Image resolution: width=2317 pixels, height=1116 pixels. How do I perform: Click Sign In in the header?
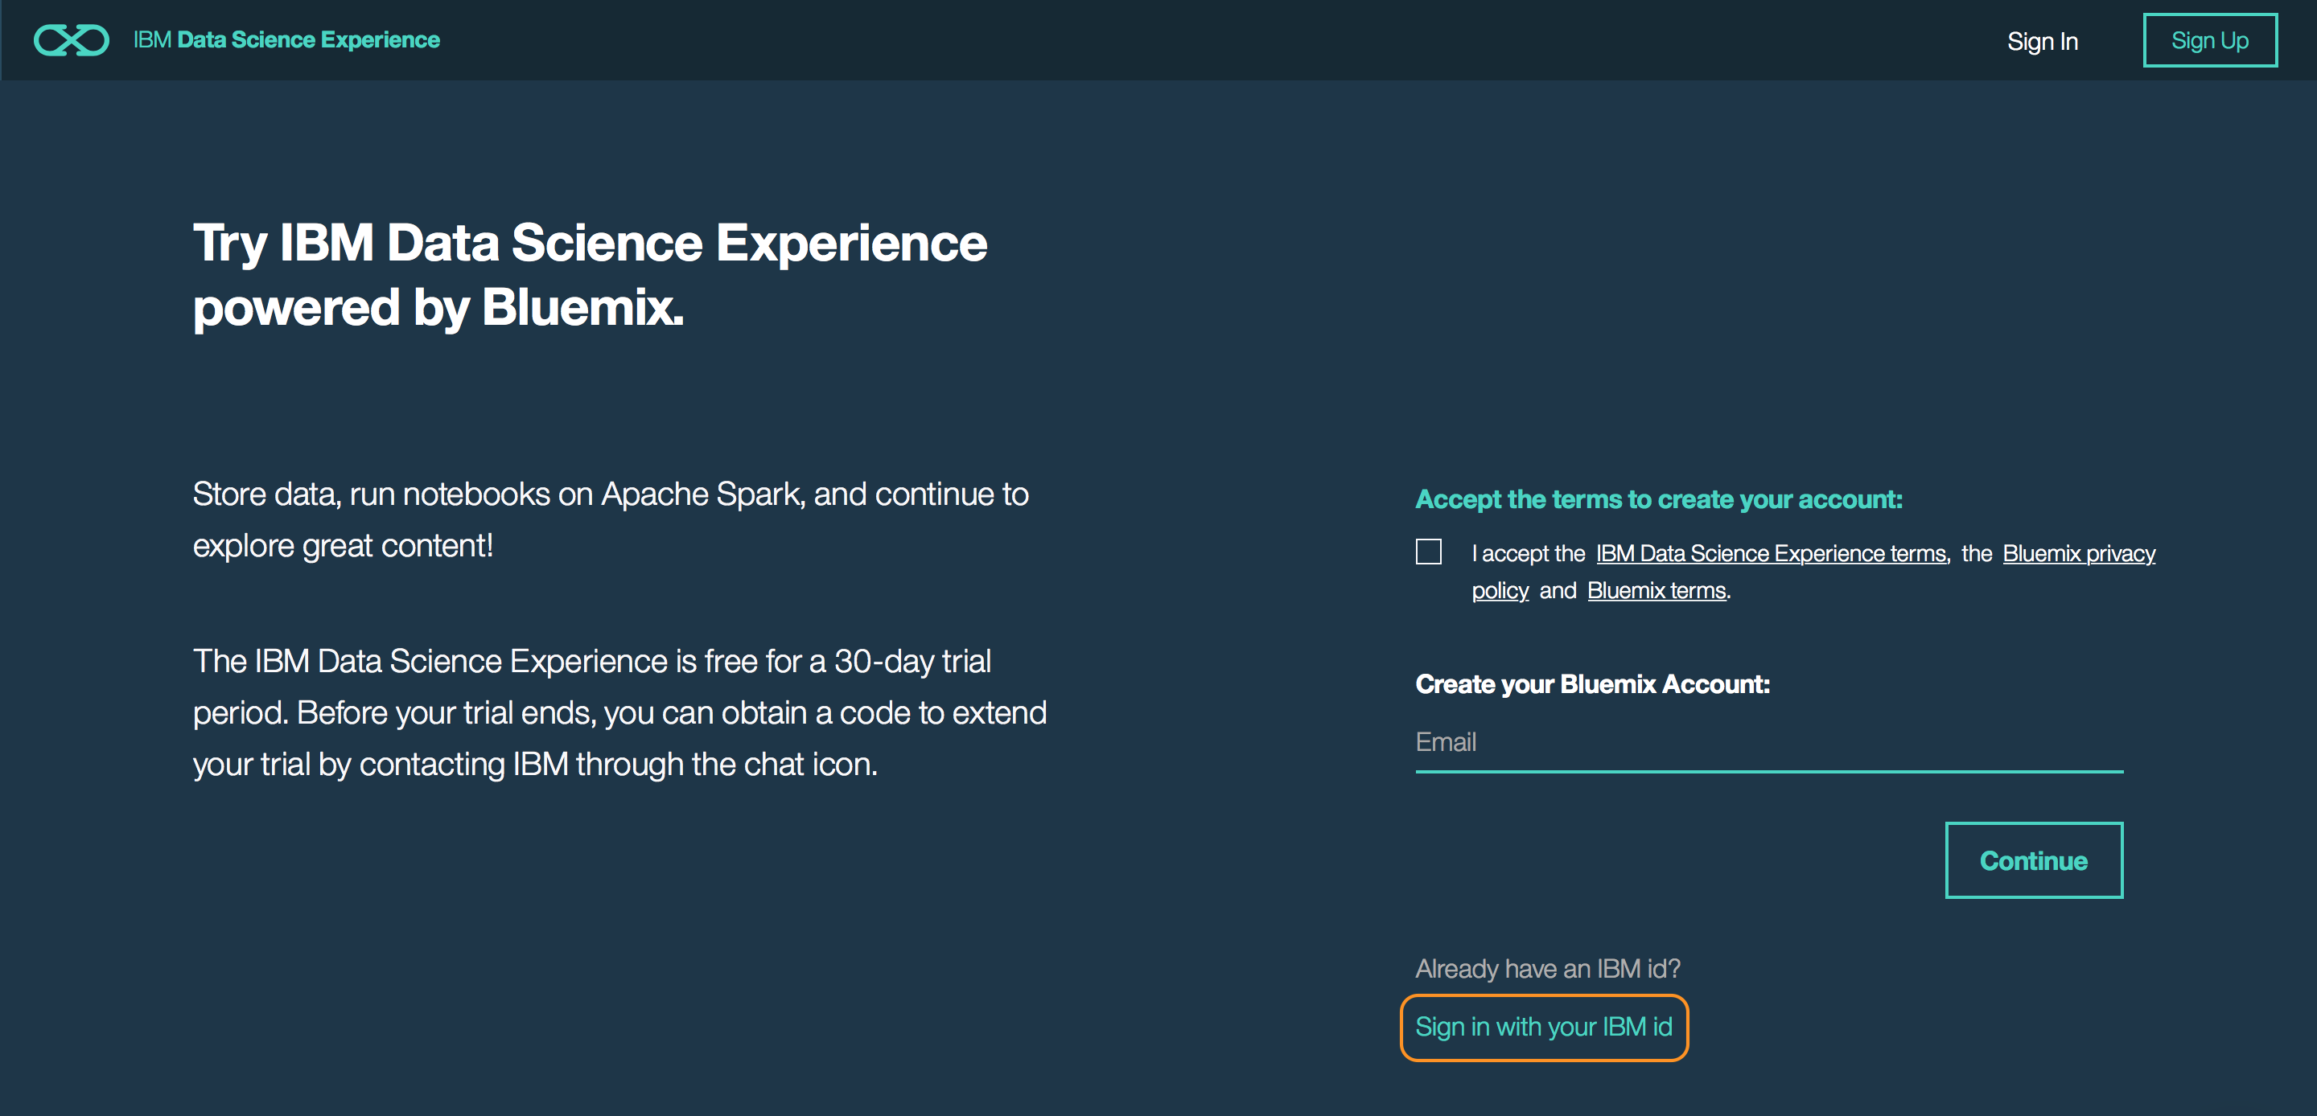(2042, 41)
